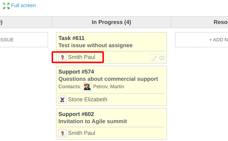Click Smith Paul's avatar on Support #602
Viewport: 228px width, 141px height.
[x=62, y=133]
